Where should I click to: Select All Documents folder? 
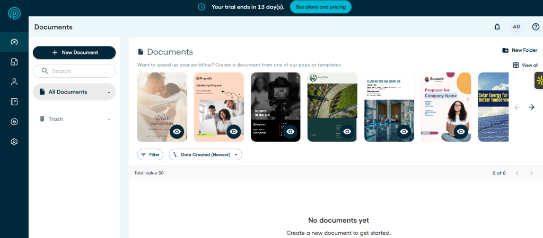click(74, 92)
